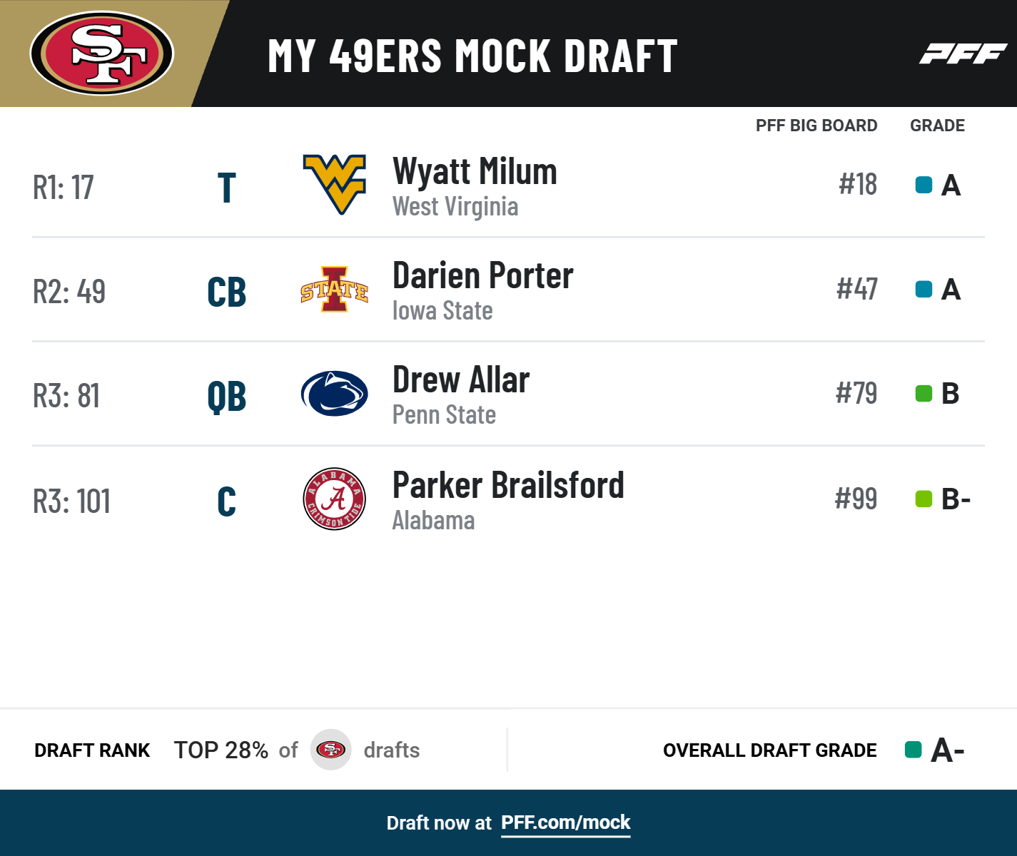Click the #47 big board rank
This screenshot has width=1017, height=856.
click(856, 290)
